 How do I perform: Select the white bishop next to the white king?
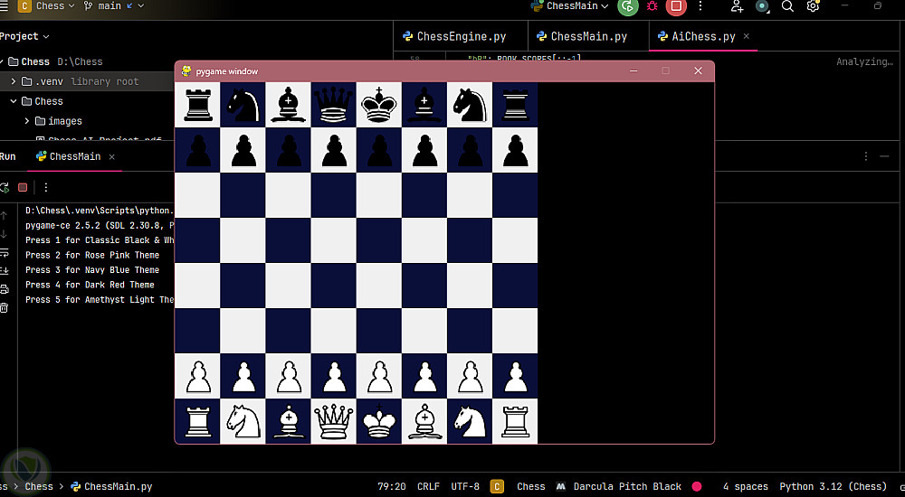[x=424, y=421]
